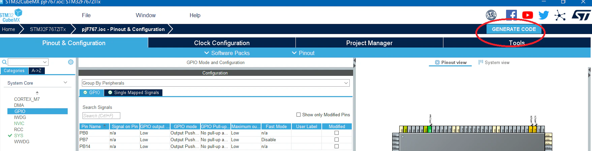Select GPIO in System Core list
This screenshot has height=151, width=592.
click(37, 111)
